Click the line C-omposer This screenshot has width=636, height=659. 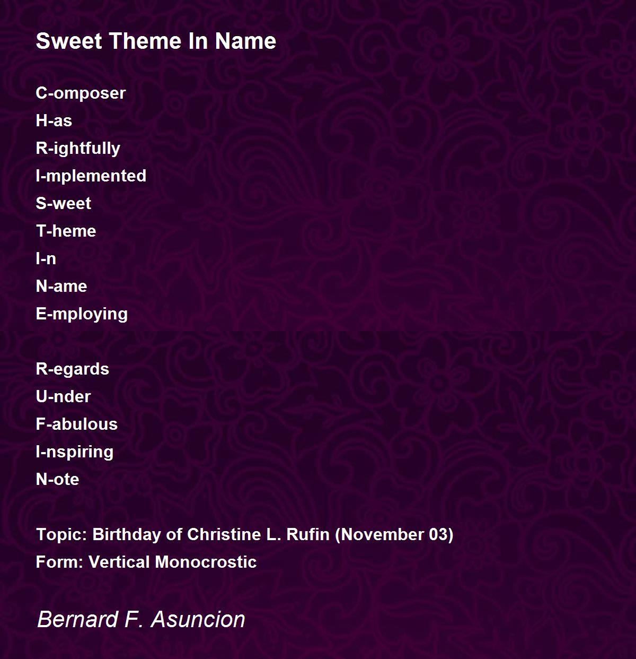(x=81, y=93)
